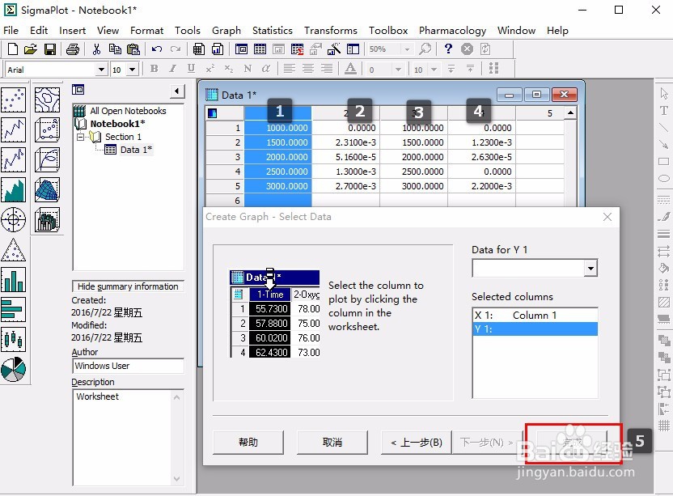The width and height of the screenshot is (673, 496).
Task: Click the zoom magnifier icon
Action: click(x=425, y=49)
